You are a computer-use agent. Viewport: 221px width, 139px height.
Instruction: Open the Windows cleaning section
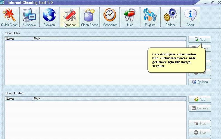[29, 17]
